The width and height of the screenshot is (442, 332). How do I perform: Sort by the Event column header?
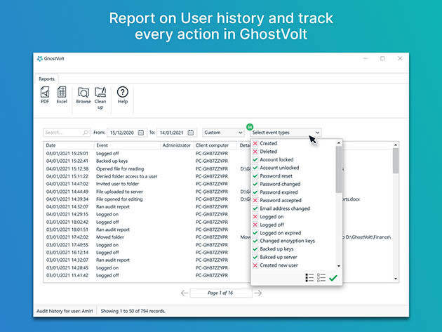(x=127, y=145)
